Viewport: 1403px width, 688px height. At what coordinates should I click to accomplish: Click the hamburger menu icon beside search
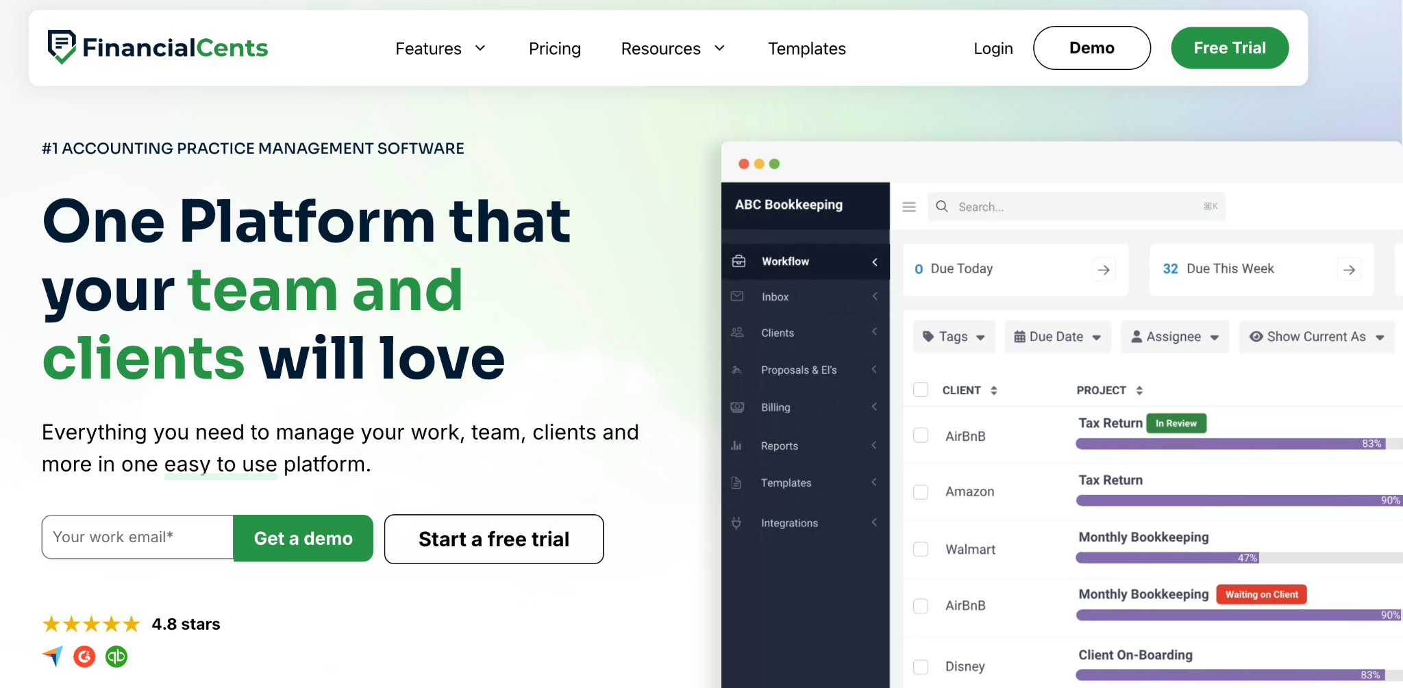pyautogui.click(x=909, y=207)
